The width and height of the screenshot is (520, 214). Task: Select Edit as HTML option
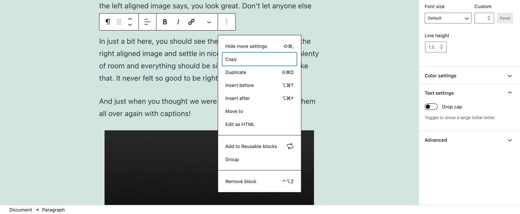(x=259, y=124)
